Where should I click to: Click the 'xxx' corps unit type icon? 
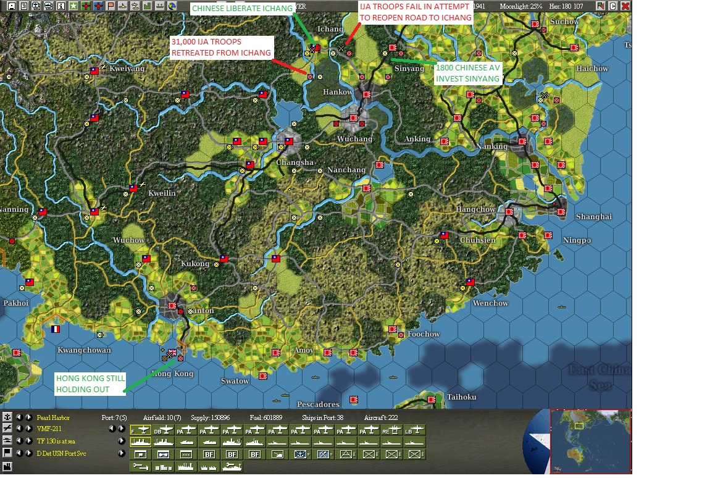[186, 455]
